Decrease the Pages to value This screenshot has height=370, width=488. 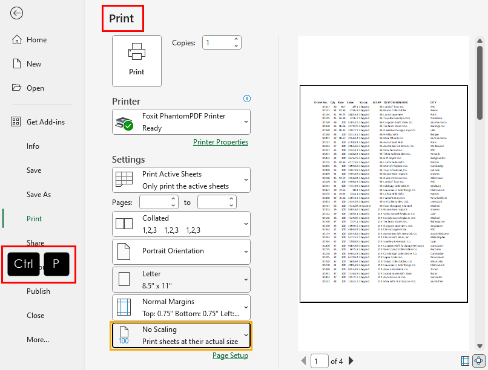pos(231,206)
